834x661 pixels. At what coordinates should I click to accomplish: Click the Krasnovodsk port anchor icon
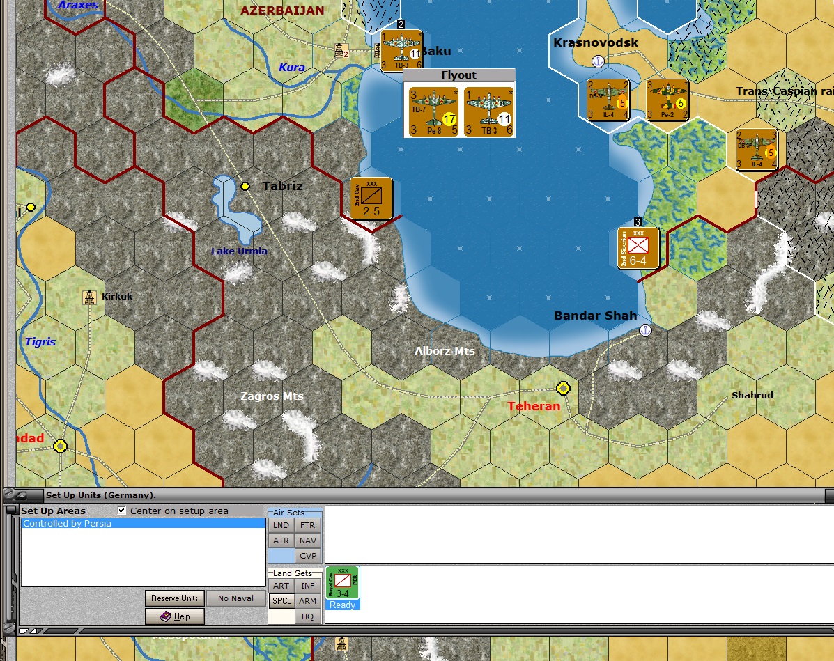[x=598, y=62]
